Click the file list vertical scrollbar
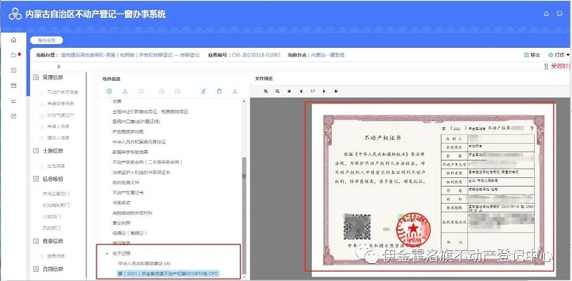This screenshot has width=572, height=281. [244, 215]
